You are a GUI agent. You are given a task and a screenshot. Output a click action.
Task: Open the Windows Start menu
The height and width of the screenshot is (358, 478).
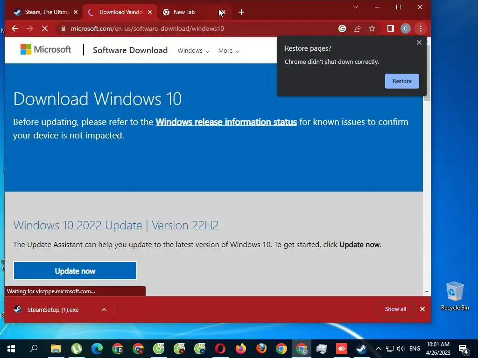(11, 349)
